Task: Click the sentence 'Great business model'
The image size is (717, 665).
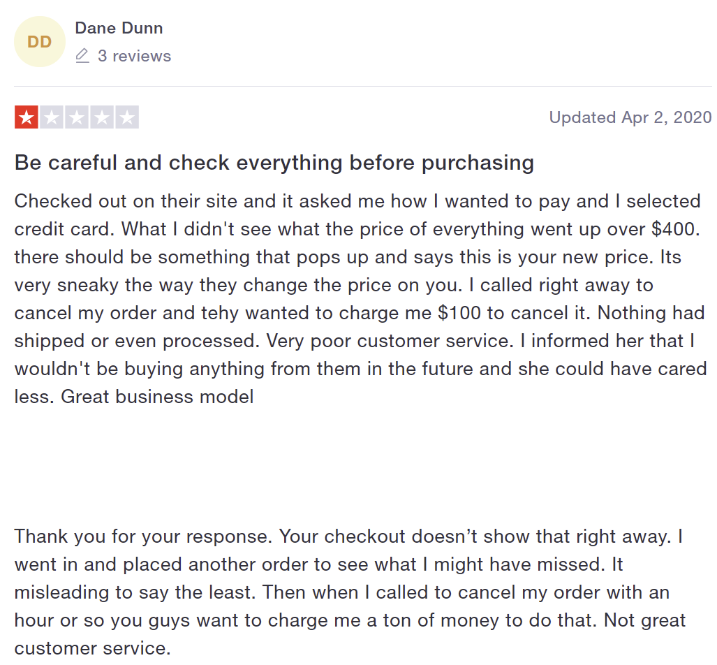Action: click(157, 397)
